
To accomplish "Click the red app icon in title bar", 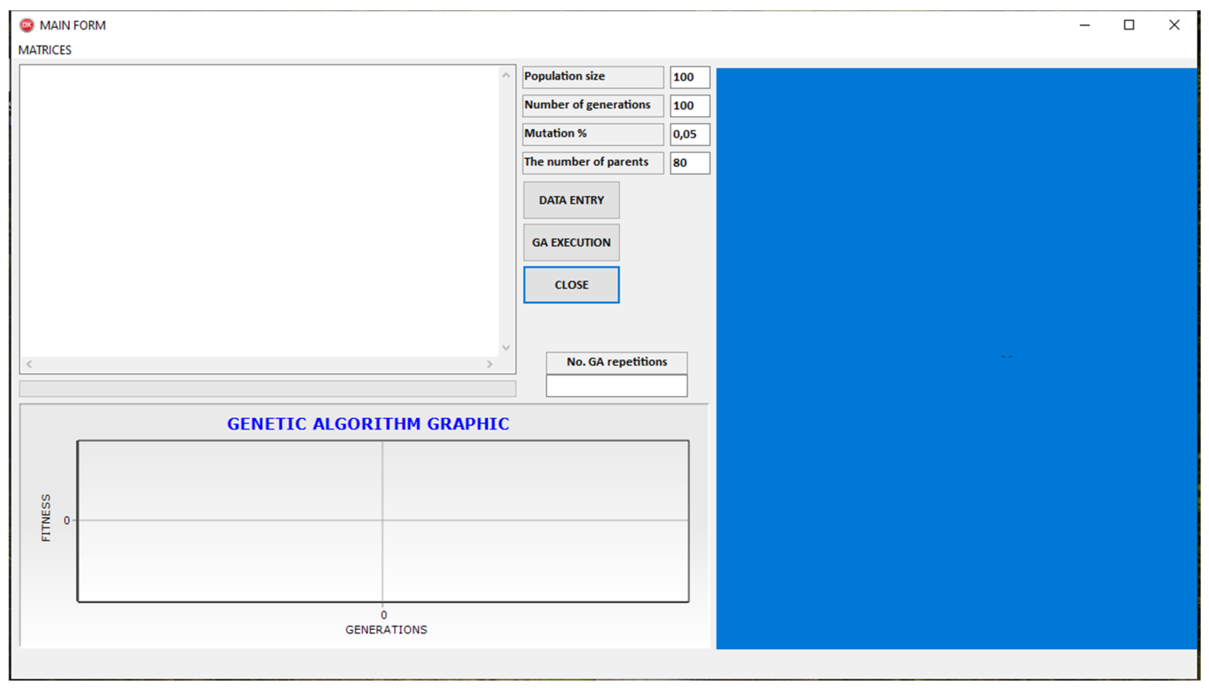I will [27, 25].
